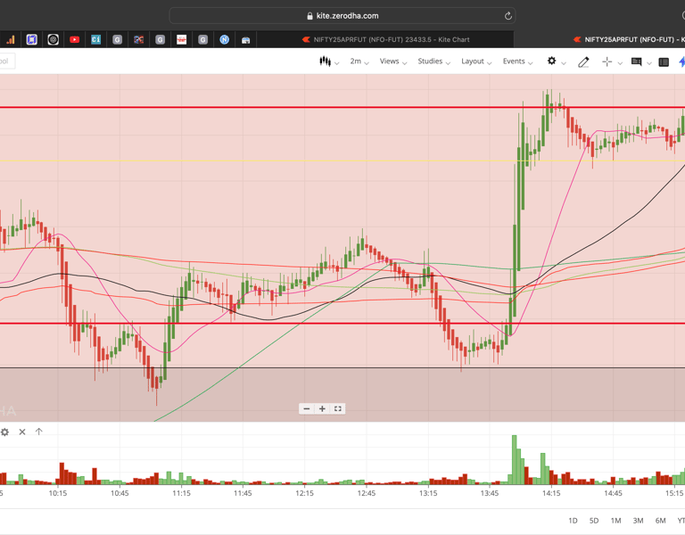Screen dimensions: 685x535
Task: Move the volume panel up with arrow
Action: coord(39,432)
